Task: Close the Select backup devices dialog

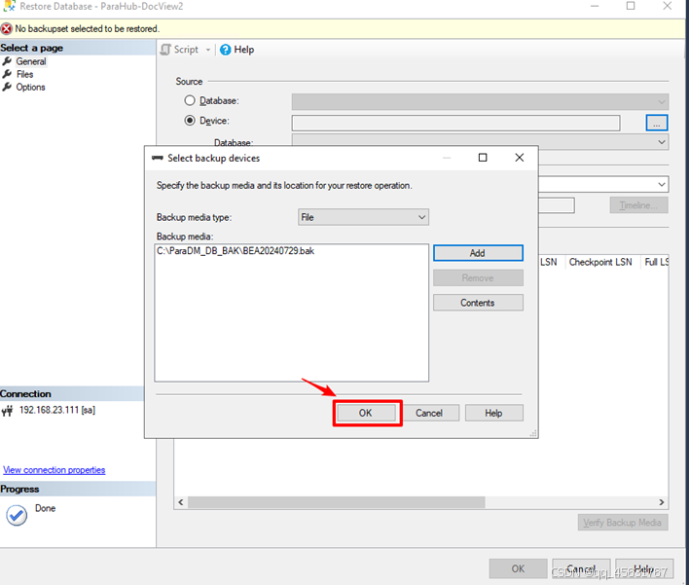Action: pos(520,158)
